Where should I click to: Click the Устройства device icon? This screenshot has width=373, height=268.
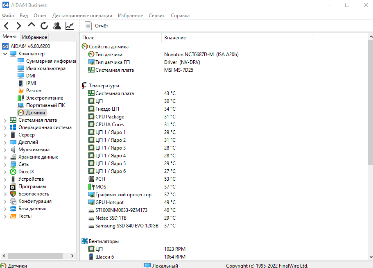tap(13, 179)
